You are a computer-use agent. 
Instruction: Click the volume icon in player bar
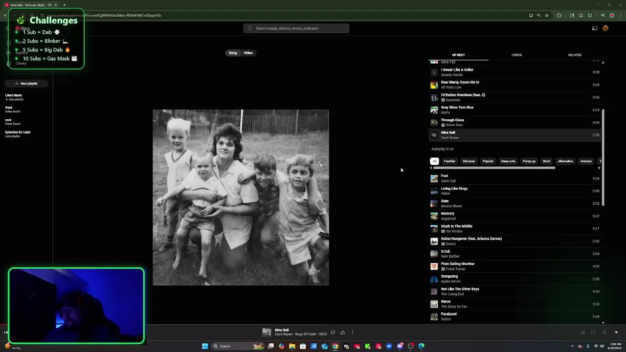tap(582, 332)
